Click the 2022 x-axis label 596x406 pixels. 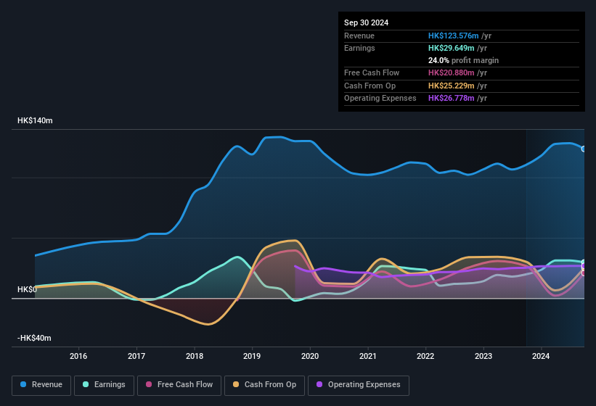(x=425, y=356)
